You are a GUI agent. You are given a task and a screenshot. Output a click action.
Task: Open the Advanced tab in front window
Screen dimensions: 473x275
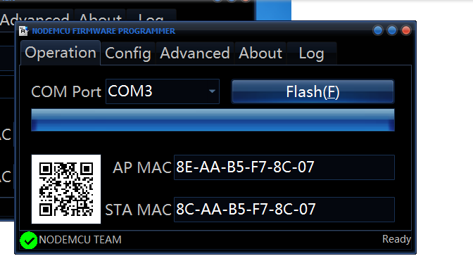(x=195, y=53)
